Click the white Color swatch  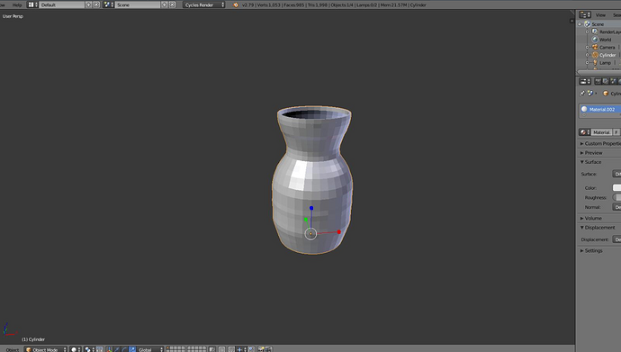616,187
